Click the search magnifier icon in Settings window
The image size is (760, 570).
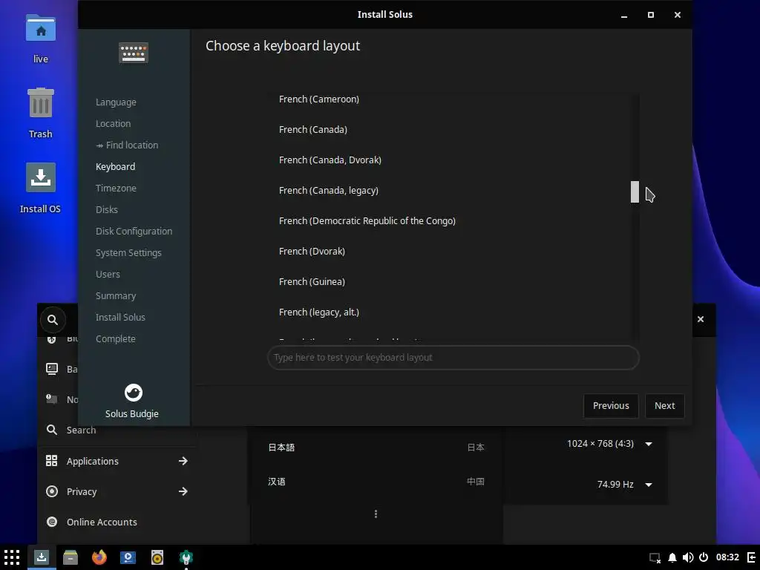coord(53,320)
